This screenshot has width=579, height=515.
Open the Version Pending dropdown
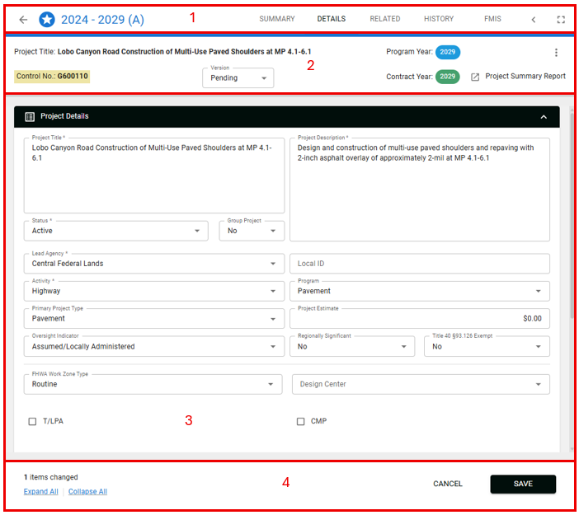click(238, 77)
